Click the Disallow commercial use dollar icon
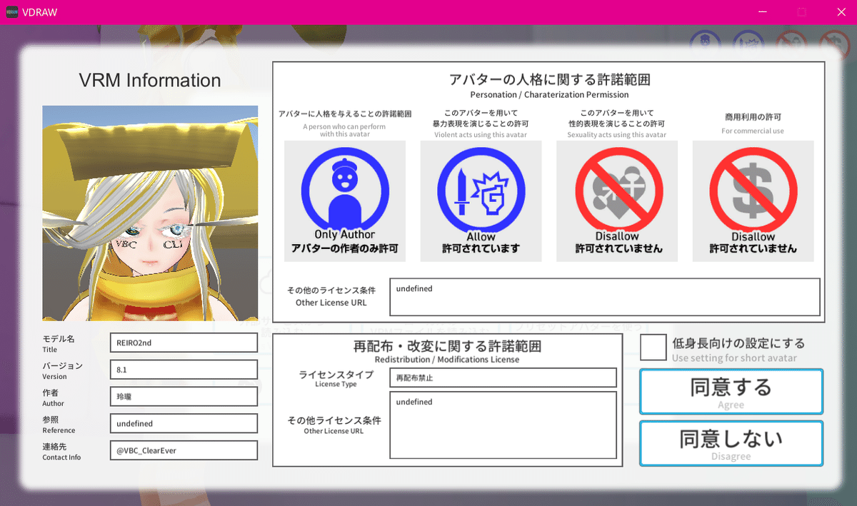The width and height of the screenshot is (857, 506). [x=753, y=191]
